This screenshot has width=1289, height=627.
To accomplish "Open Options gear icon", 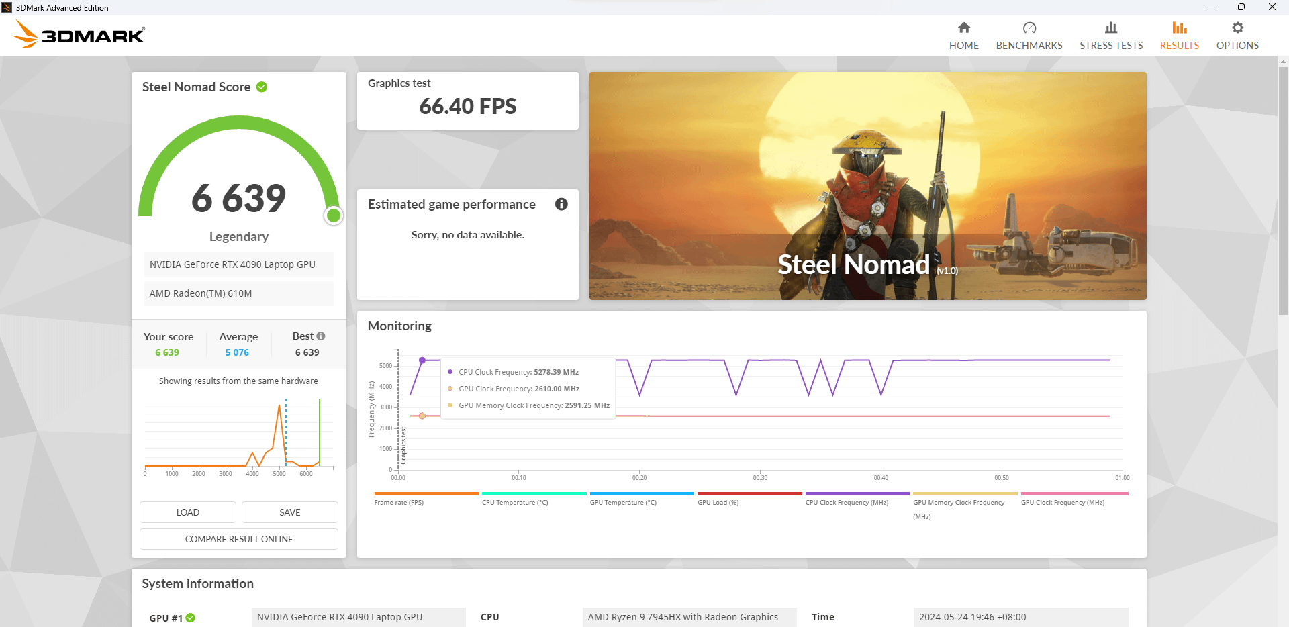I will (1237, 28).
